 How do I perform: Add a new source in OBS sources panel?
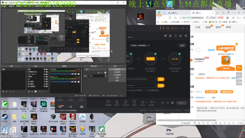[x=29, y=91]
